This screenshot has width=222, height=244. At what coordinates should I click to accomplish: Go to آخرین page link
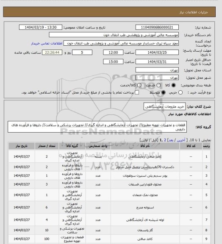[x=181, y=140]
